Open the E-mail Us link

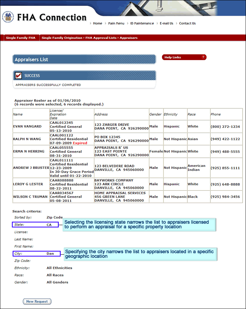(167, 23)
